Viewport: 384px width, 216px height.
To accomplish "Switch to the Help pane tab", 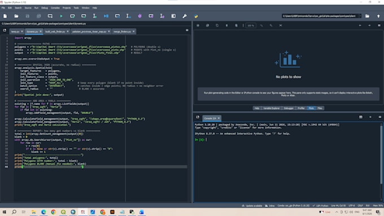I will (256, 108).
